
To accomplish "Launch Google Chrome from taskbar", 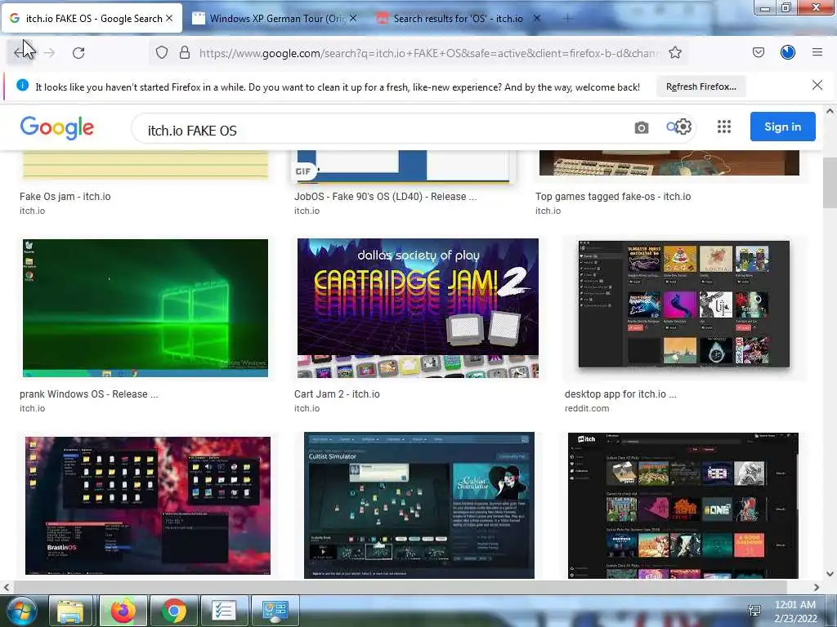I will tap(173, 611).
